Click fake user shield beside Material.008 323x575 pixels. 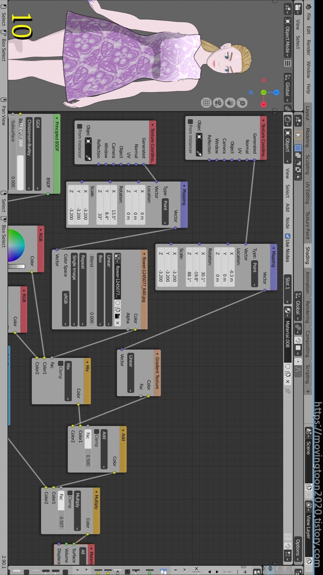pyautogui.click(x=288, y=366)
